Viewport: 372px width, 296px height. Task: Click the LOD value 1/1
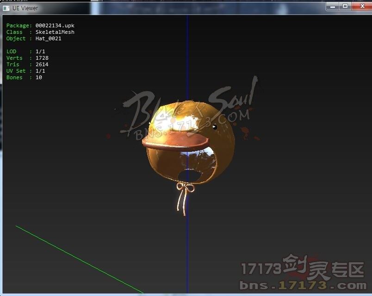point(40,51)
